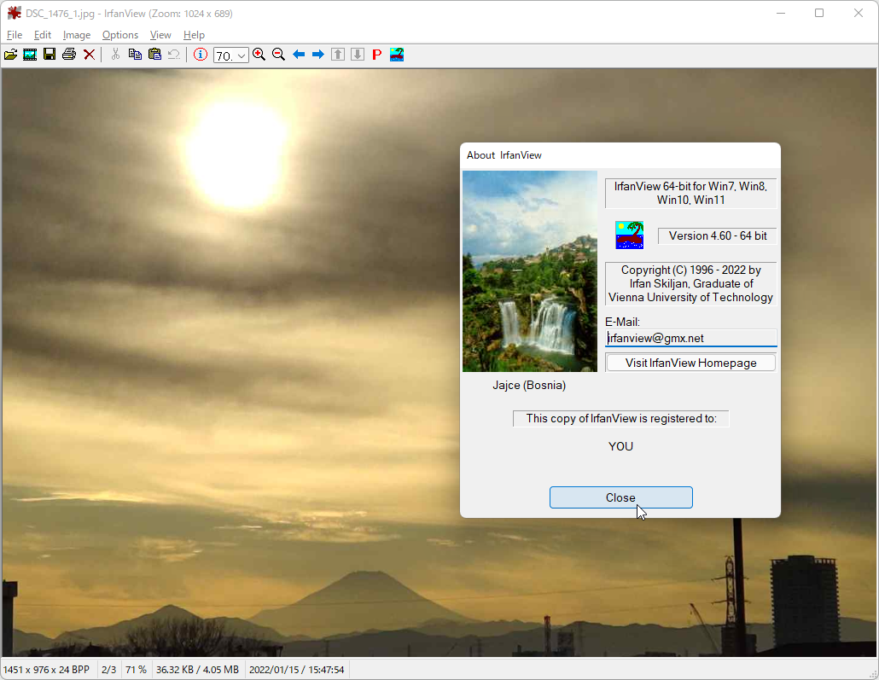
Task: Click the waterfall Jajce thumbnail image
Action: click(529, 270)
